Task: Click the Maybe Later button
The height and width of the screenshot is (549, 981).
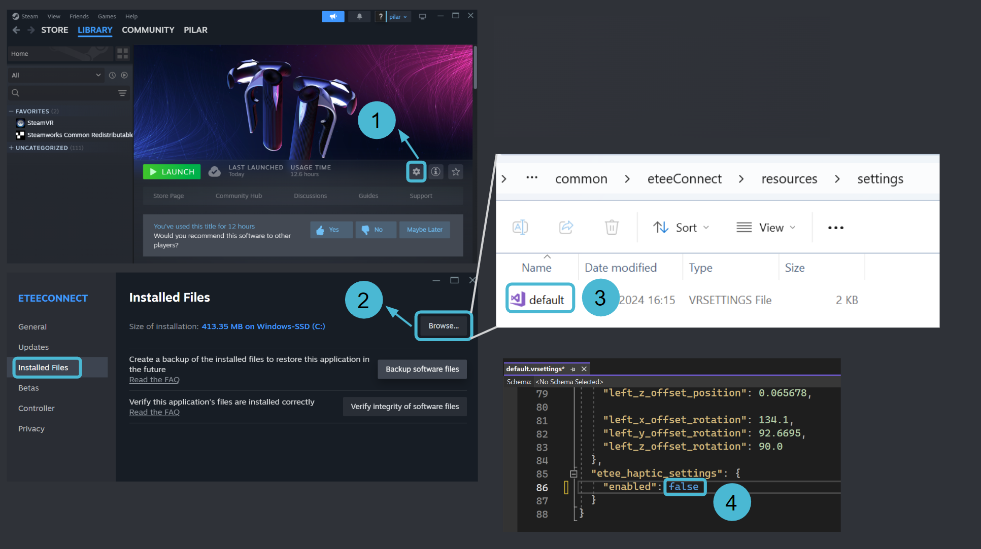Action: click(425, 230)
